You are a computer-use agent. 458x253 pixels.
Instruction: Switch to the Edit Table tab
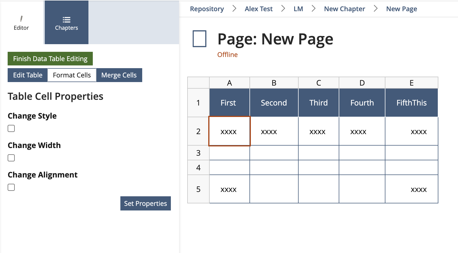click(28, 75)
